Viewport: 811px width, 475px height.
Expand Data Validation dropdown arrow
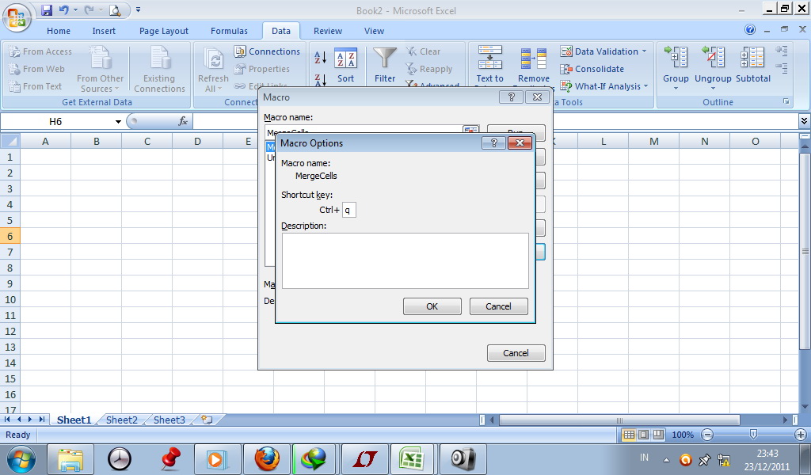[x=644, y=51]
